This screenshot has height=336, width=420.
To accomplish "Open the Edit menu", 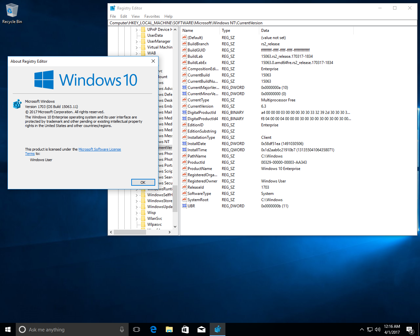I will pyautogui.click(x=124, y=16).
